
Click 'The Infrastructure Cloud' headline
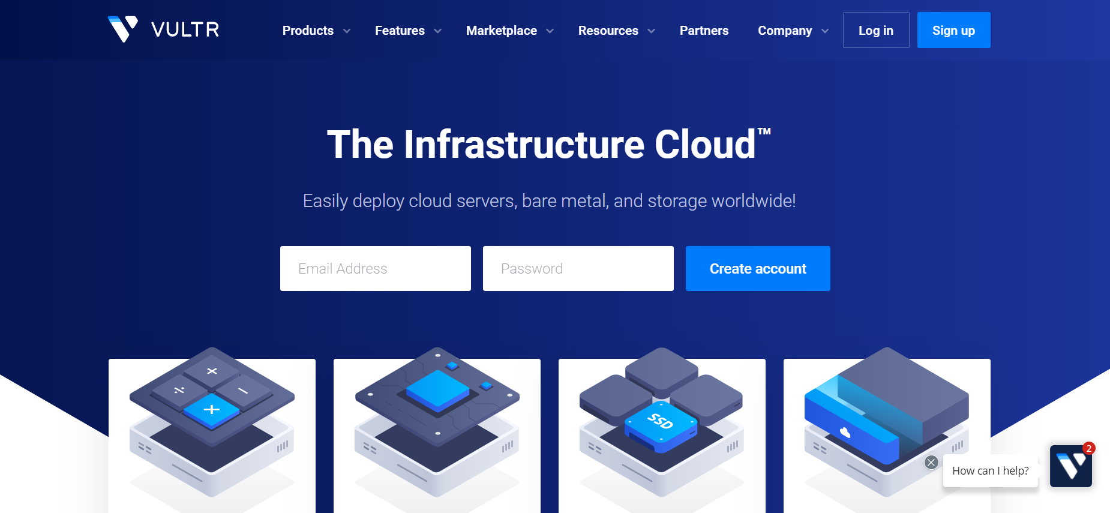click(548, 145)
